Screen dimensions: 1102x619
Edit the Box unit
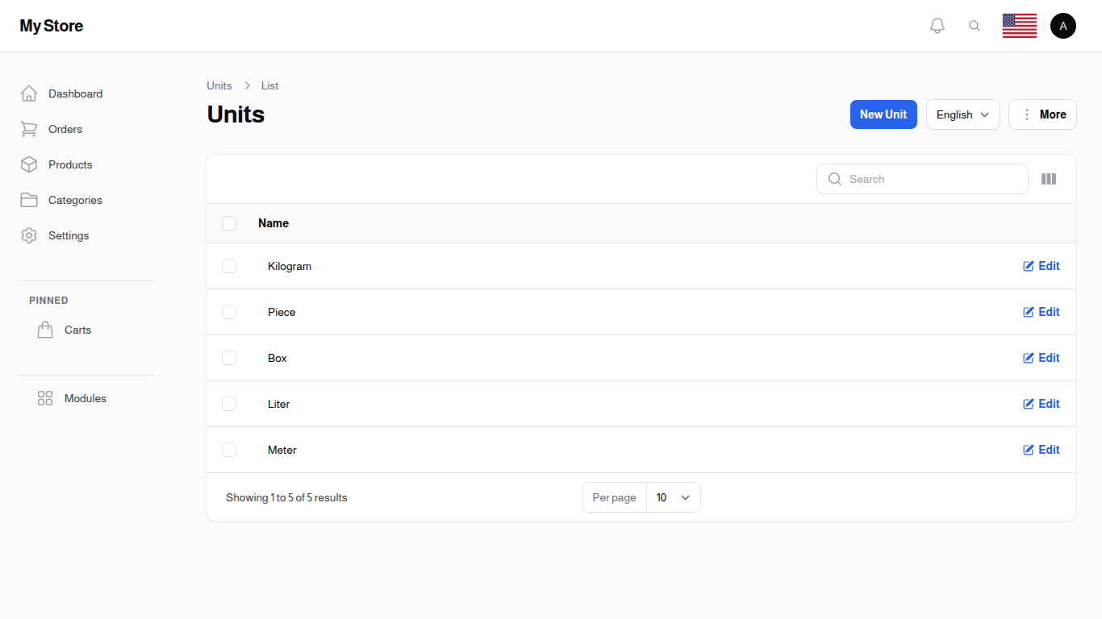[1041, 358]
